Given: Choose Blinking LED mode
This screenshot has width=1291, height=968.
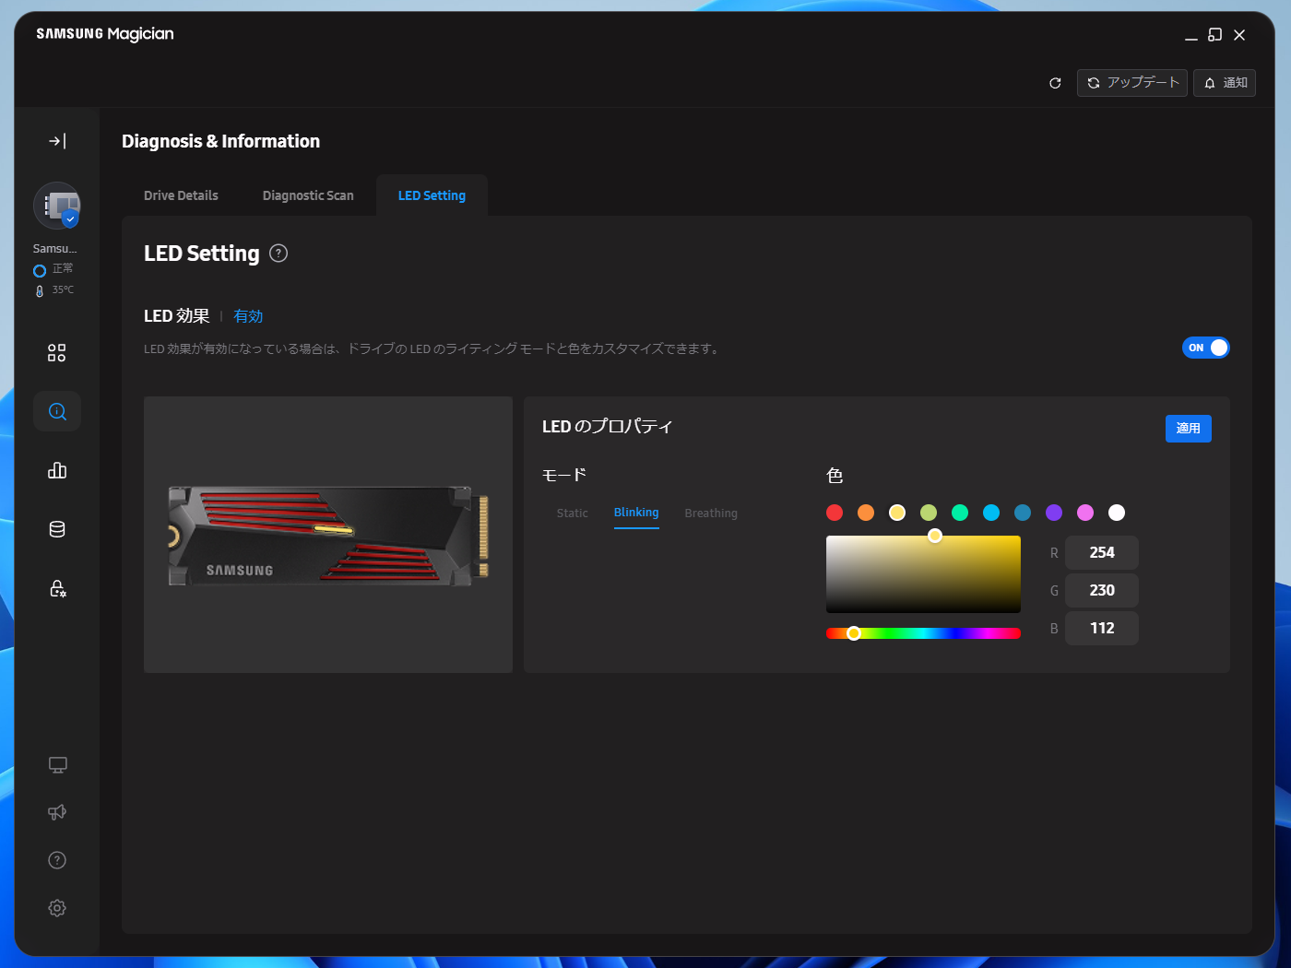Looking at the screenshot, I should (x=636, y=513).
